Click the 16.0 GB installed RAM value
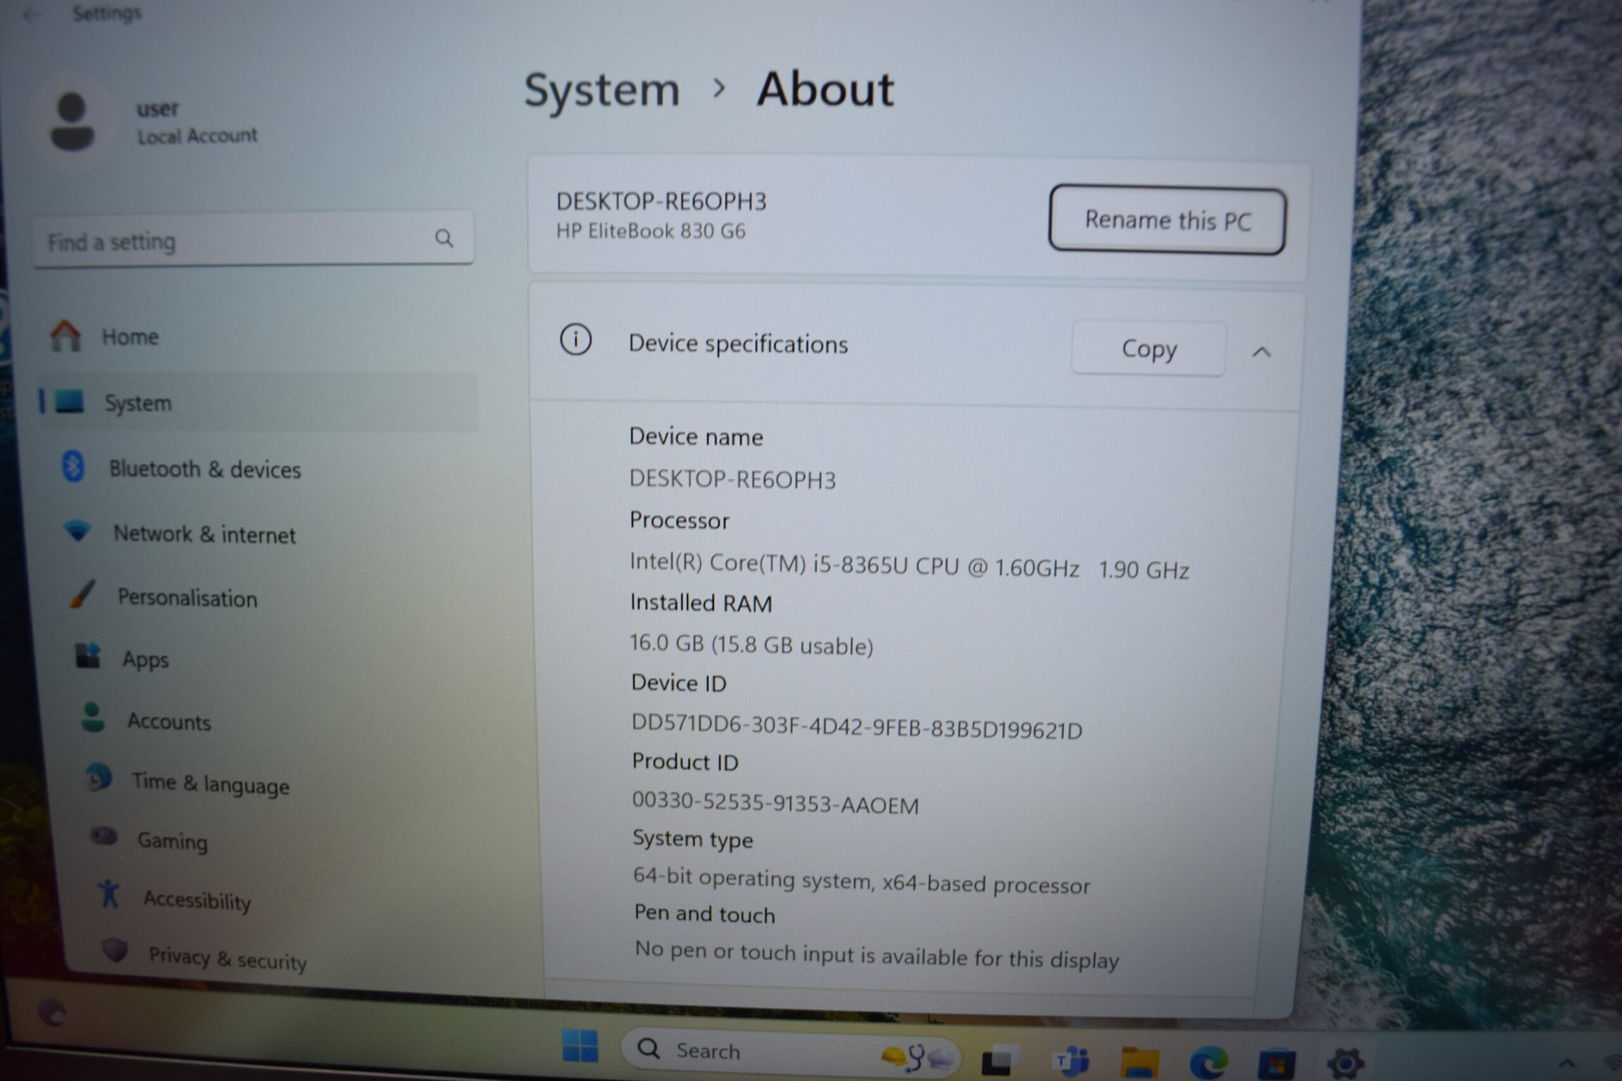This screenshot has width=1622, height=1081. (751, 644)
